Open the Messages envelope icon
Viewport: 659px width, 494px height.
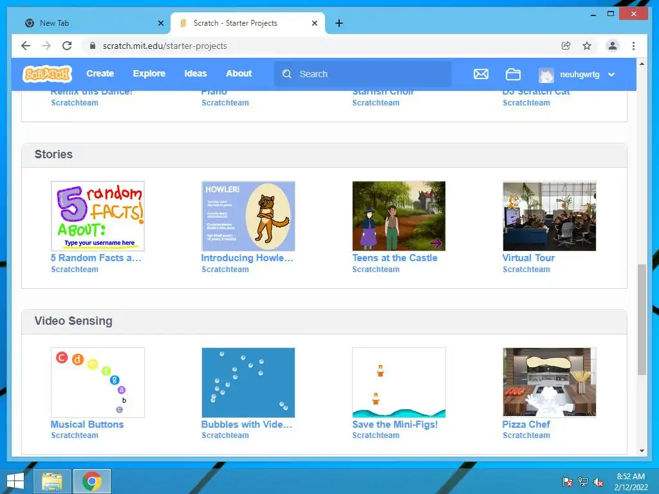[x=481, y=75]
